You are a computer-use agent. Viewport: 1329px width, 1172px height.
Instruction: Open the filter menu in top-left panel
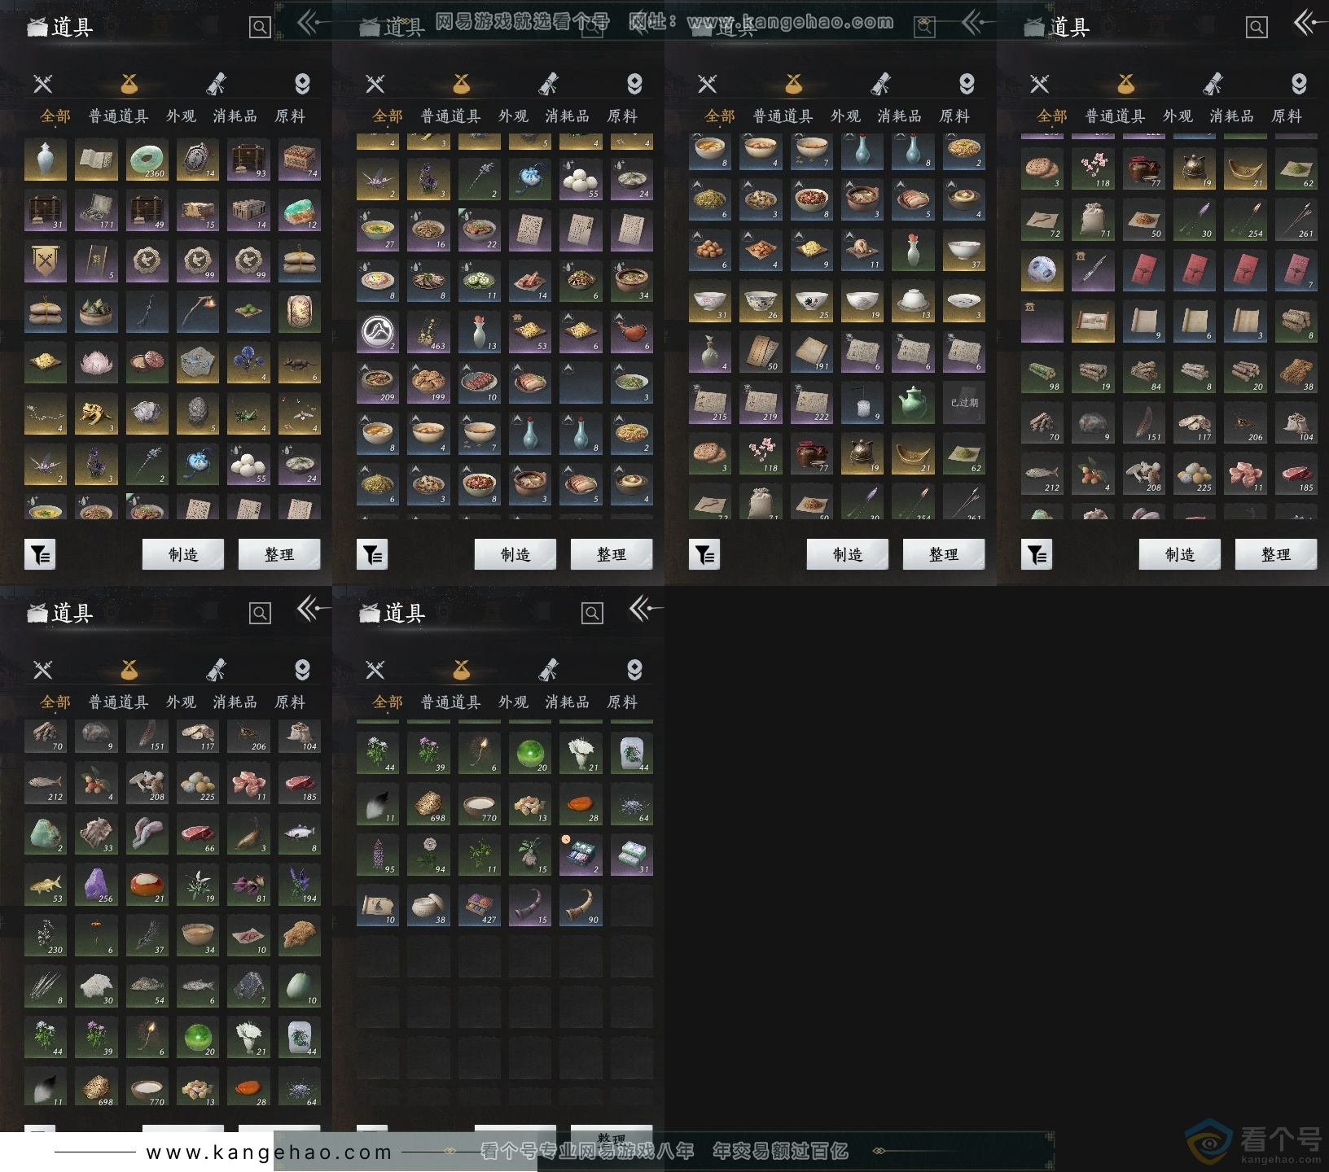[40, 555]
